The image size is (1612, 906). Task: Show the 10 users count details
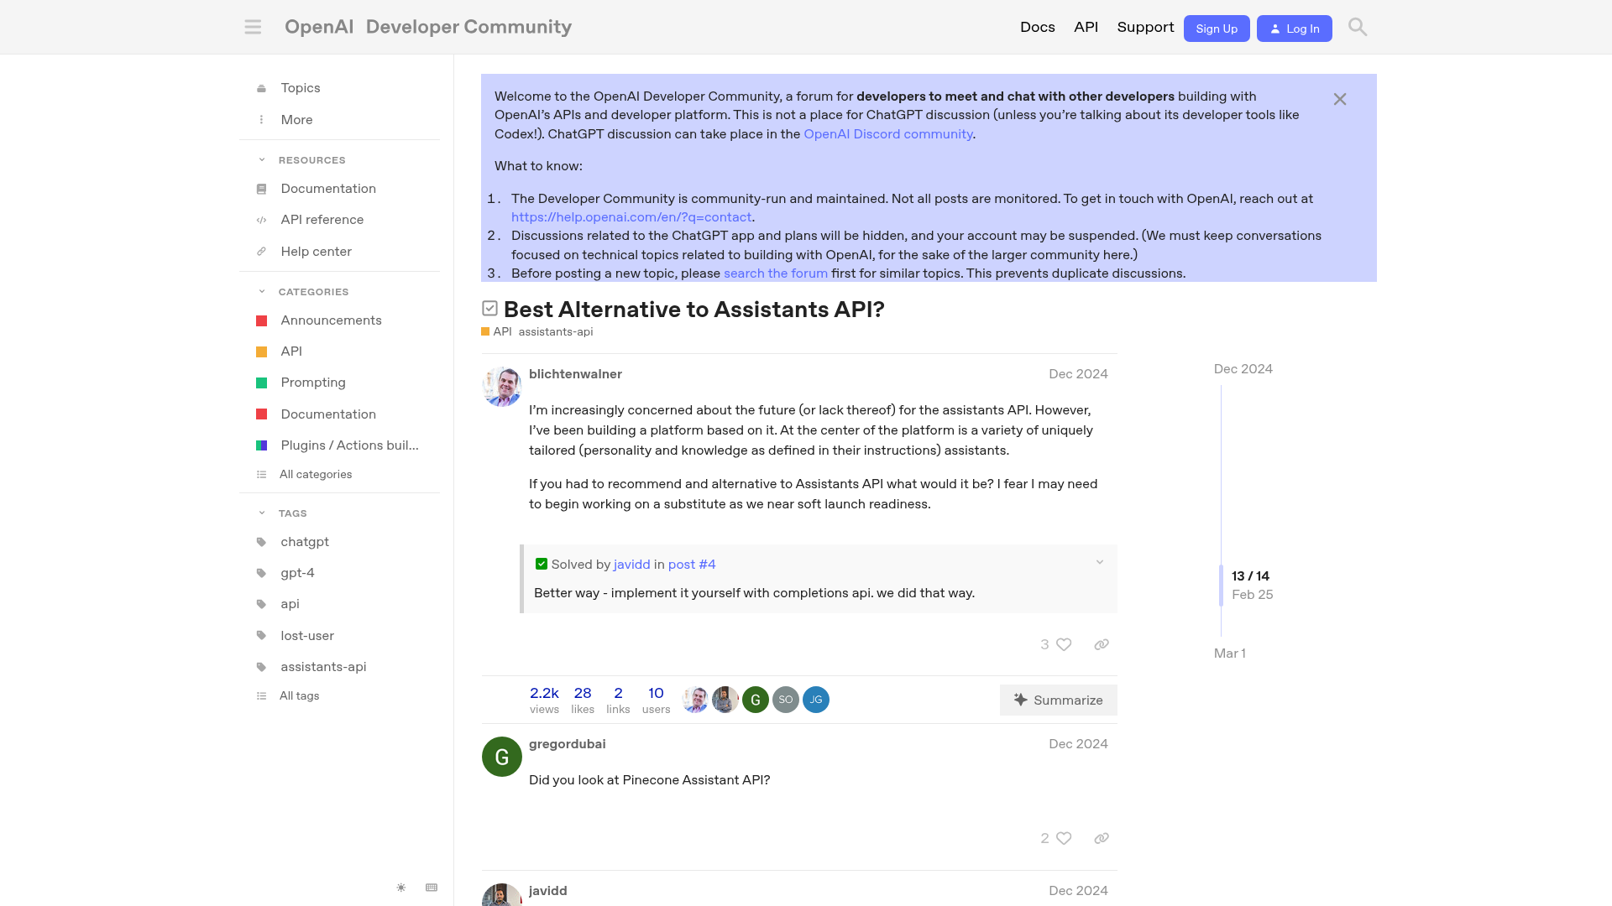pyautogui.click(x=656, y=700)
